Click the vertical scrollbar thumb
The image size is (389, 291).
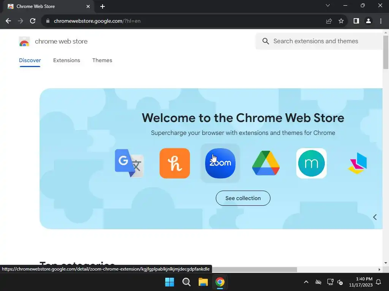tap(386, 52)
